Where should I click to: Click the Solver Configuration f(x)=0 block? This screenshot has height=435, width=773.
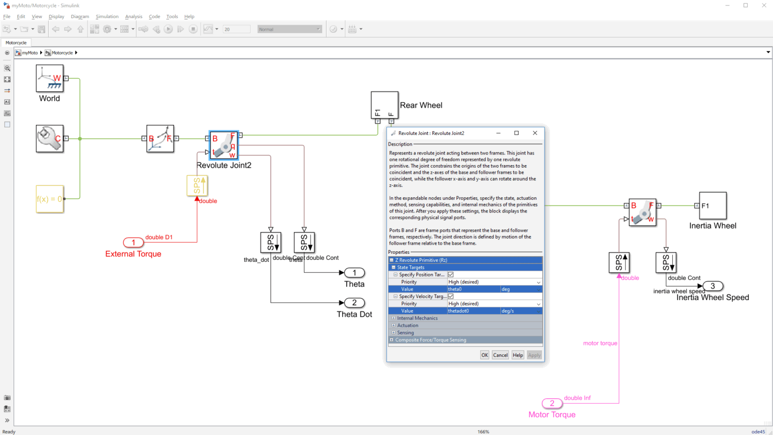(x=50, y=199)
